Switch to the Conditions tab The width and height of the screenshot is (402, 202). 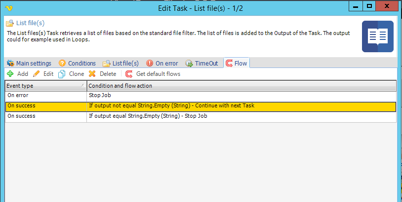tap(77, 63)
